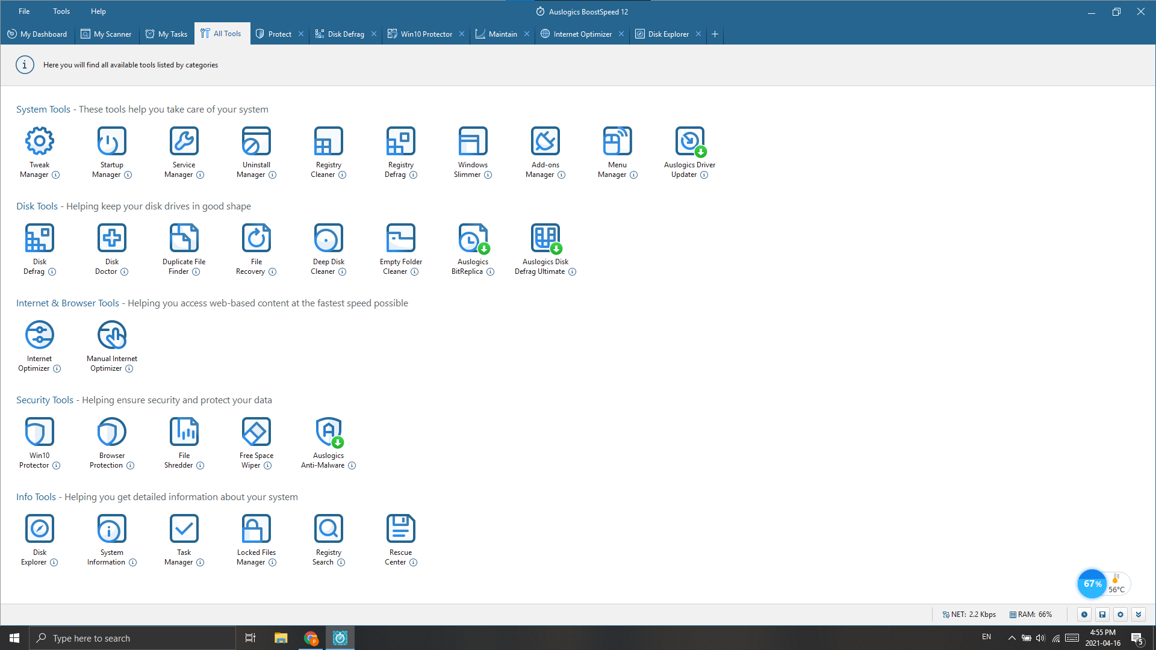Click the Windows taskbar search box
The image size is (1156, 650).
coord(132,638)
